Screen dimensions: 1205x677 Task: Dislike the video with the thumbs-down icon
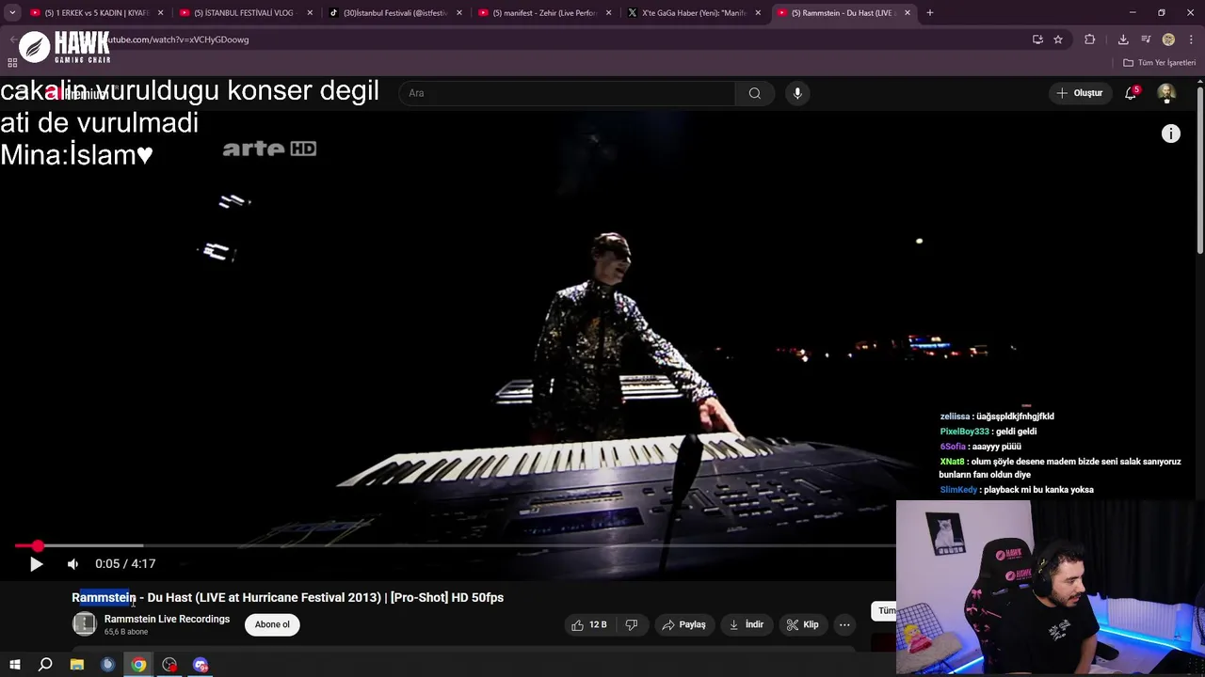click(x=632, y=624)
